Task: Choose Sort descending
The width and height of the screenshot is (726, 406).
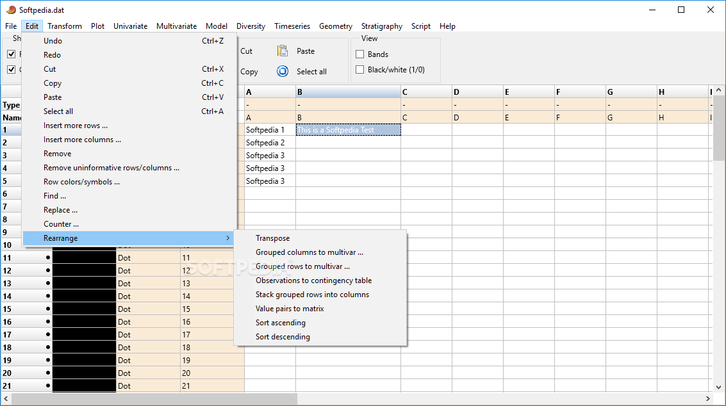Action: 320,337
